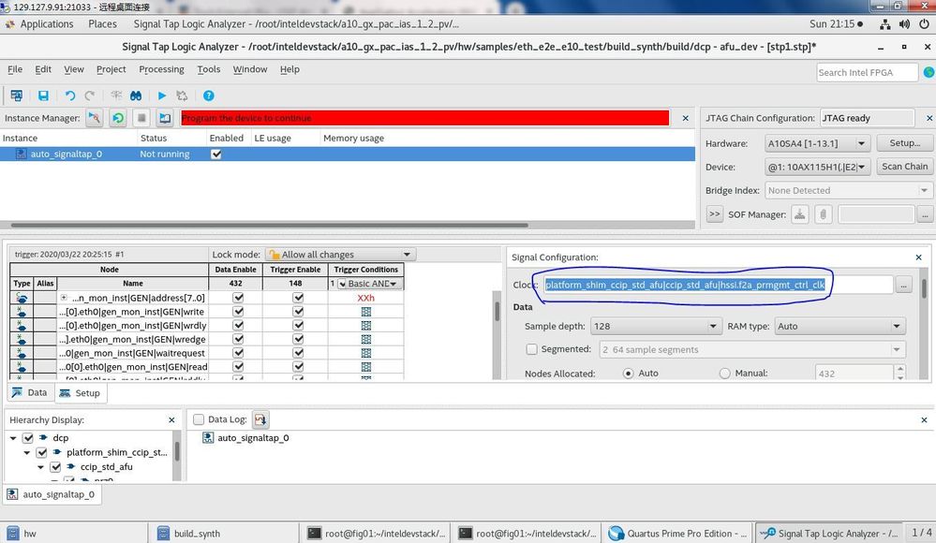Screen dimensions: 936x543
Task: Click the Undo arrow in toolbar
Action: click(x=69, y=95)
